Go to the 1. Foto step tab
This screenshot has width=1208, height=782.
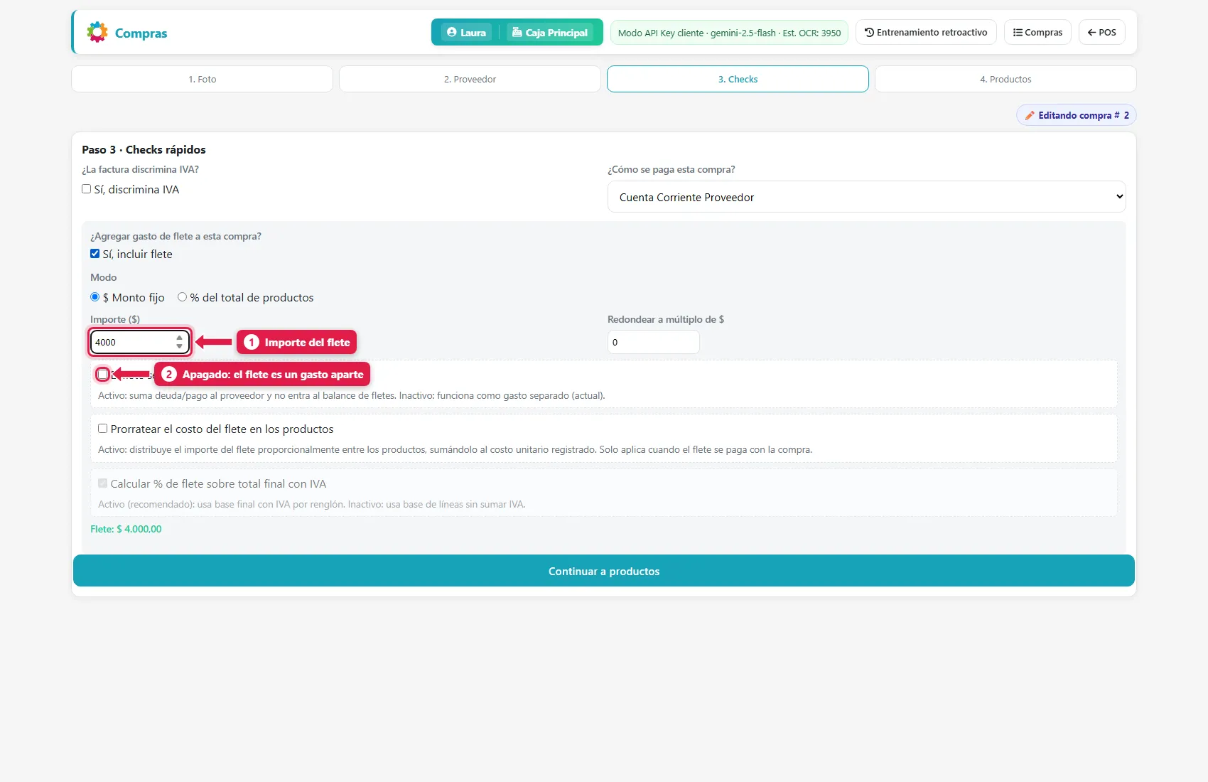pos(203,79)
